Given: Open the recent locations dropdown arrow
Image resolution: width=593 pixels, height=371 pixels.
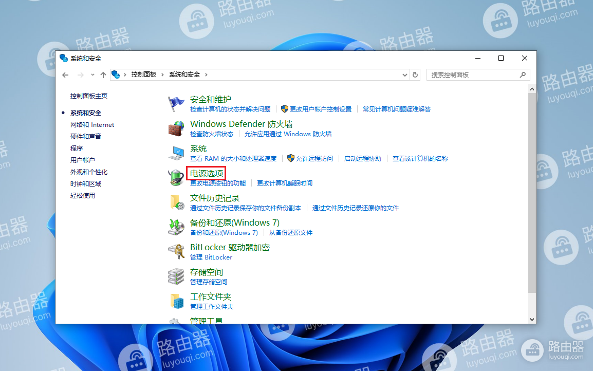Looking at the screenshot, I should pos(92,75).
